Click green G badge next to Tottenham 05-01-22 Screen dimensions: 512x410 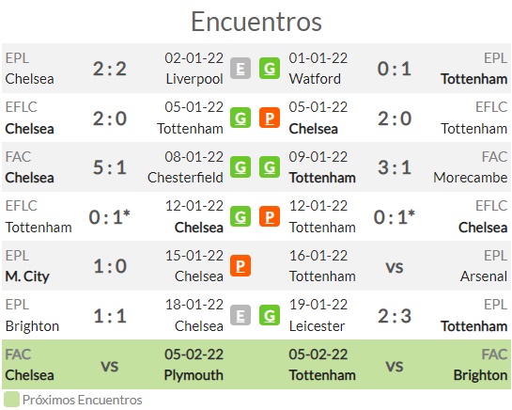(x=240, y=118)
